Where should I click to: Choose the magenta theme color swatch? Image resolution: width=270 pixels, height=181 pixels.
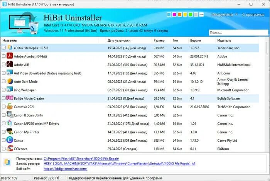[174, 14]
